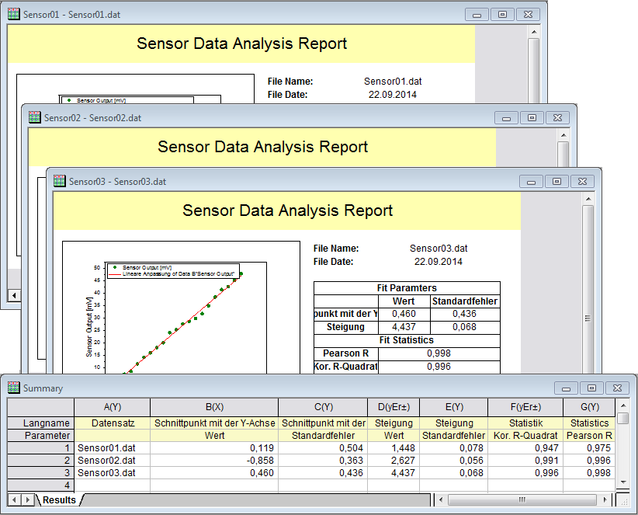Click the Summary window workbook icon
This screenshot has height=515, width=638.
click(x=13, y=388)
